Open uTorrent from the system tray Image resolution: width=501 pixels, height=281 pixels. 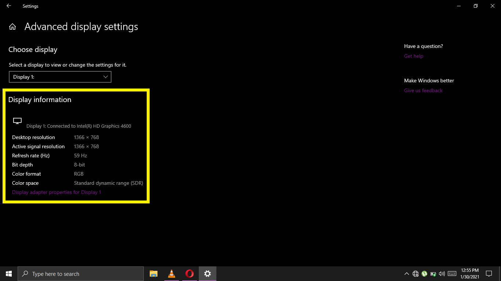click(424, 273)
